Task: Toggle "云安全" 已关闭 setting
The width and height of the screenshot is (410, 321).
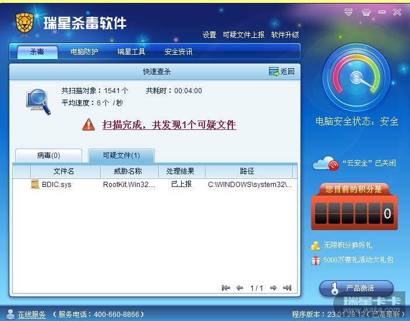Action: (369, 163)
